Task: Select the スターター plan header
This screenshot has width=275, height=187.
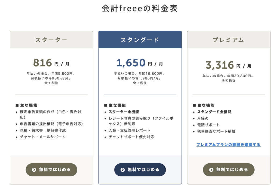Action: (x=51, y=40)
